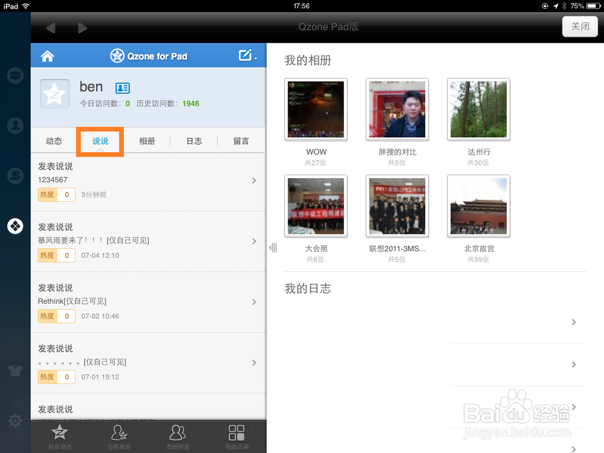Switch to the 留言 tab
The width and height of the screenshot is (604, 453).
(241, 141)
